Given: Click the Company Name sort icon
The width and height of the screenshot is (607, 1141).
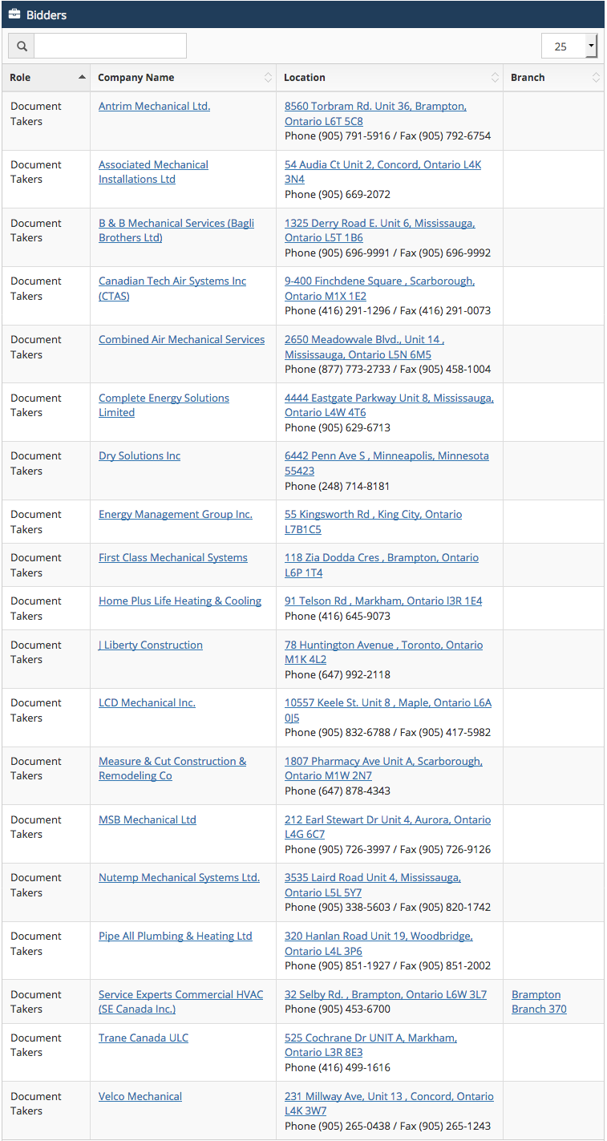Looking at the screenshot, I should pos(268,78).
